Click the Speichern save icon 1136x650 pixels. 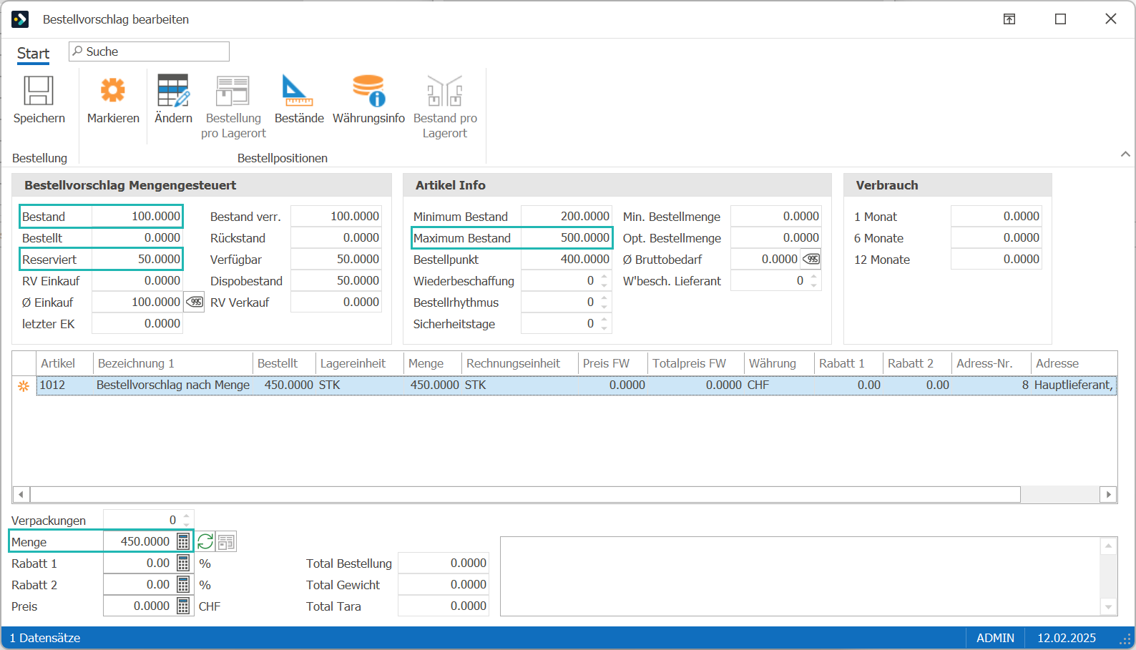[x=39, y=92]
